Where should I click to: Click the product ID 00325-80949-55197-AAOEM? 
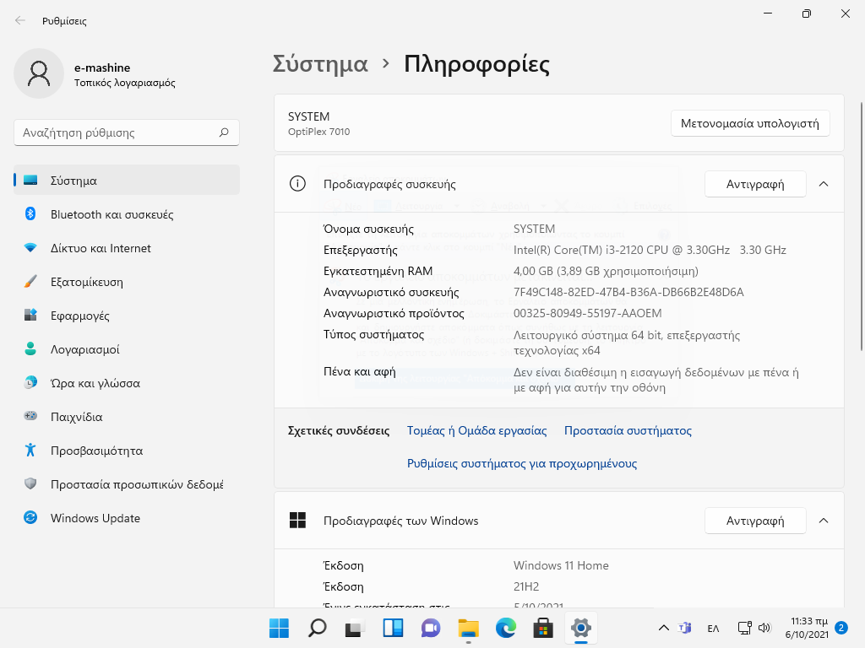tap(587, 313)
